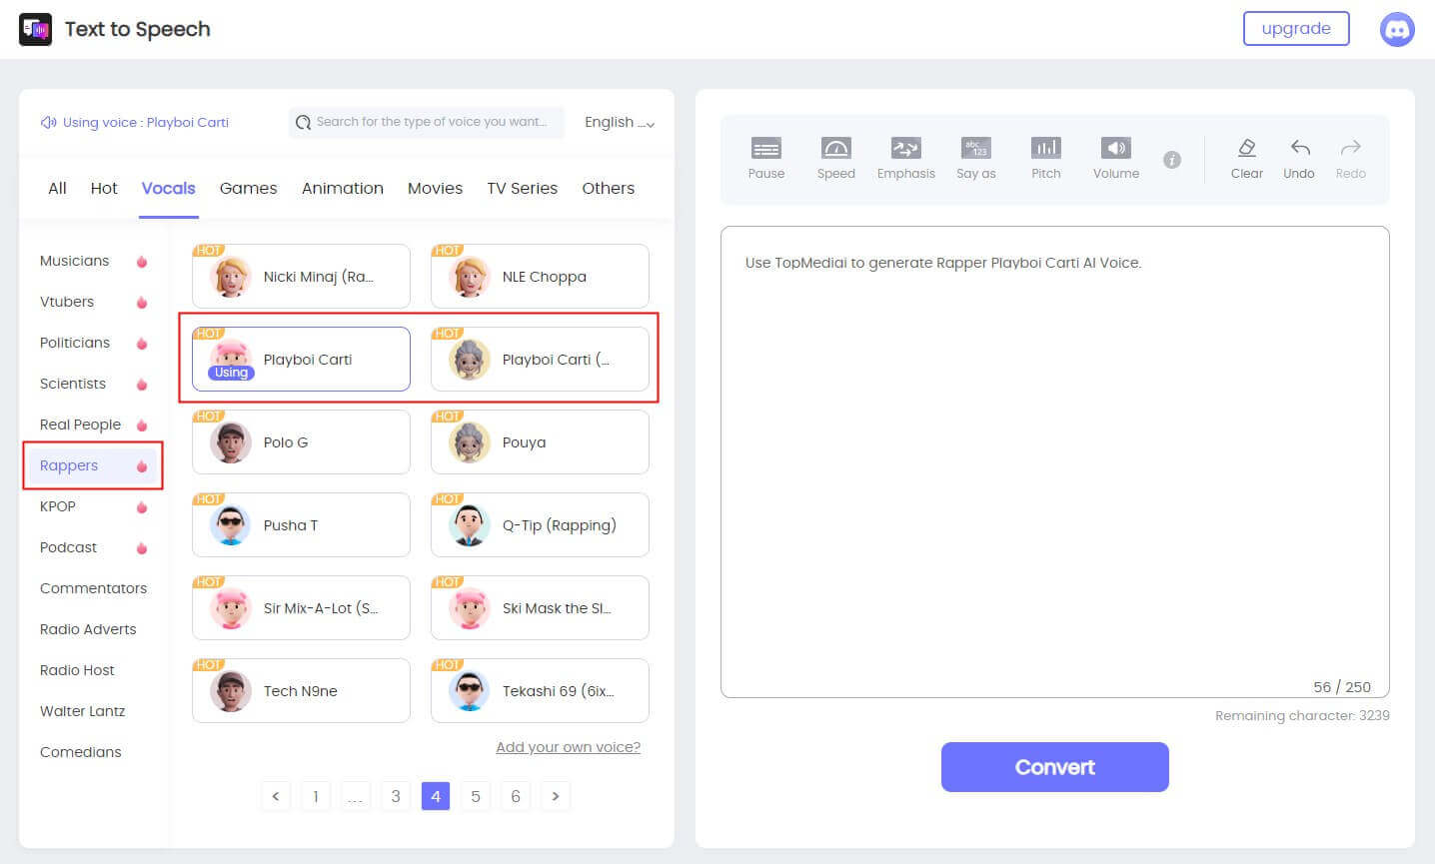This screenshot has width=1435, height=864.
Task: Click Sir Mix-A-Lot voice avatar
Action: [231, 608]
